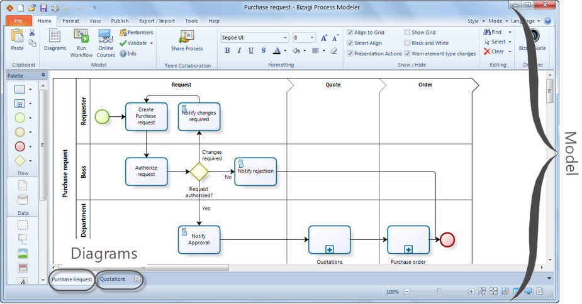Expand the font color dropdown arrow
The image size is (582, 304).
click(285, 51)
